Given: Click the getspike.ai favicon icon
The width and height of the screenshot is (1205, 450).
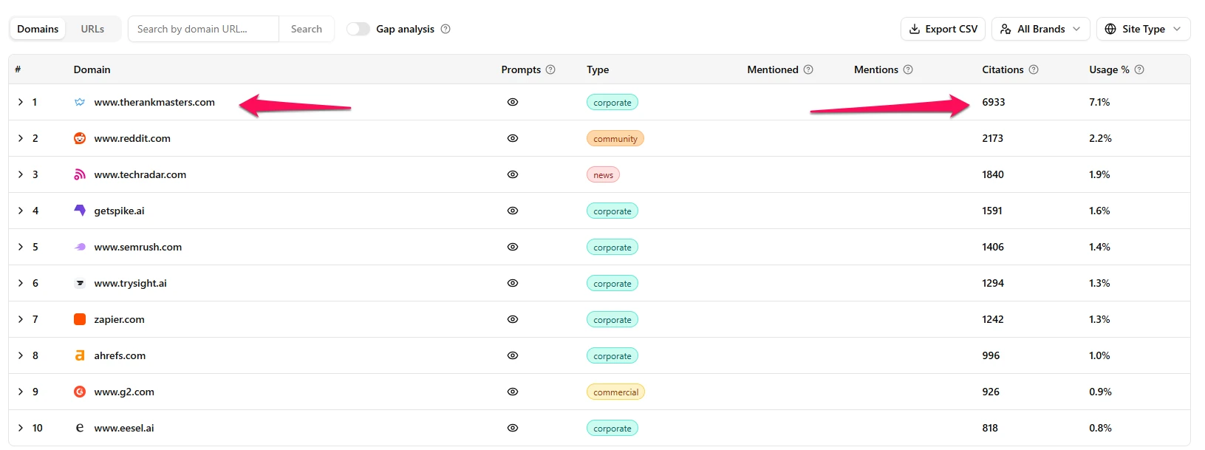Looking at the screenshot, I should [80, 211].
